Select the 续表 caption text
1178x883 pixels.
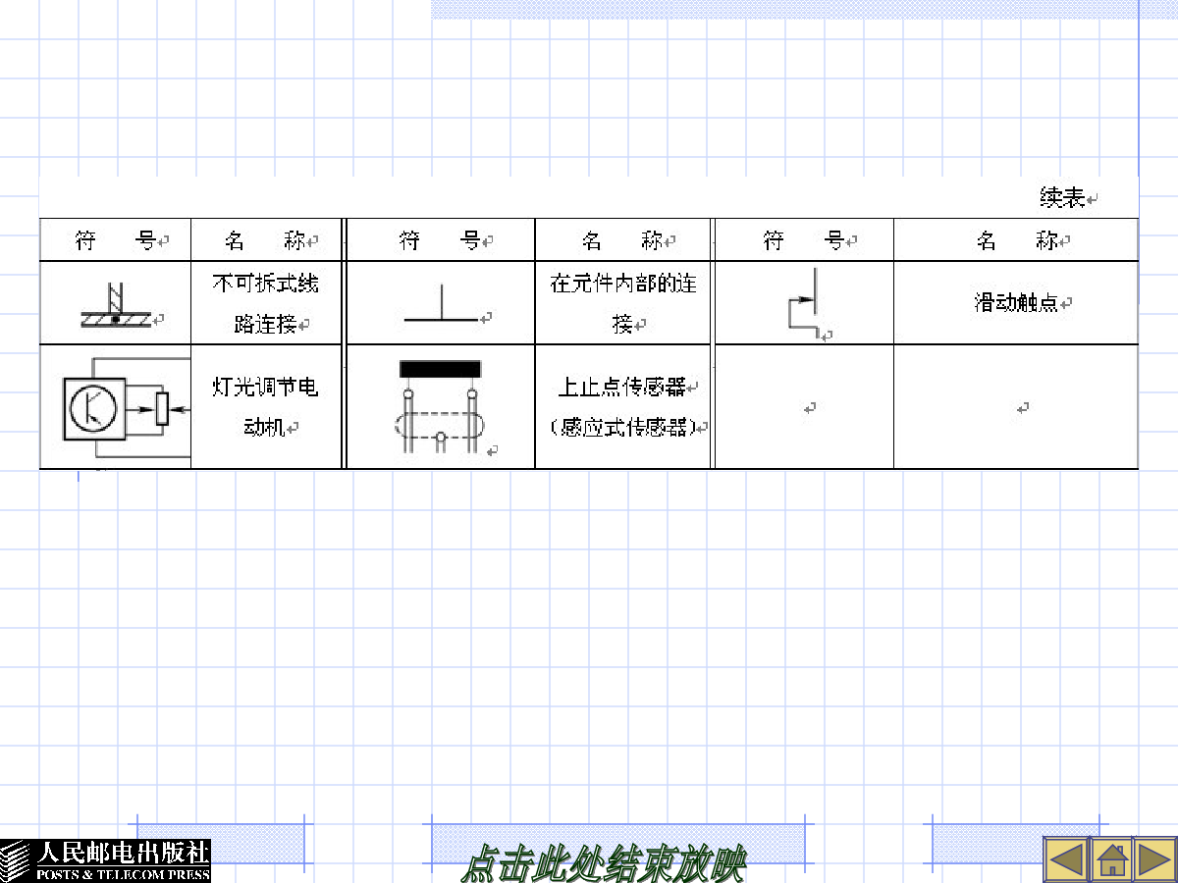click(x=1063, y=197)
